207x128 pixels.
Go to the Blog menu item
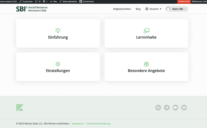pos(138,9)
